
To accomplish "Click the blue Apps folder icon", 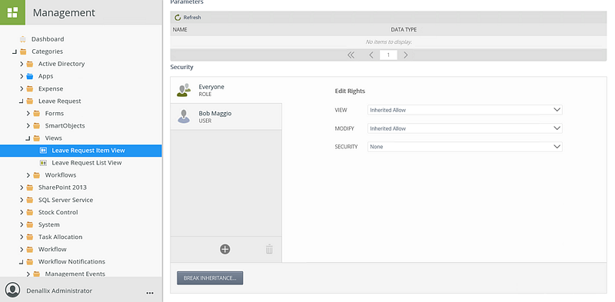I will click(30, 77).
